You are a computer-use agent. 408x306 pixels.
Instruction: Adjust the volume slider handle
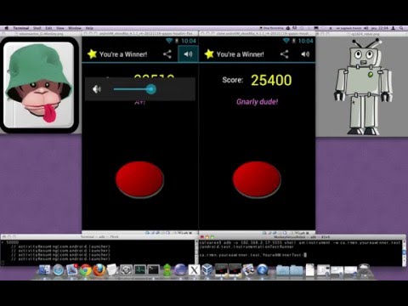pos(151,89)
